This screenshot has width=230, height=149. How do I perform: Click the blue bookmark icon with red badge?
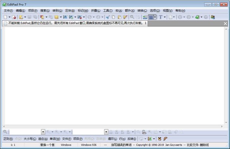(80, 17)
